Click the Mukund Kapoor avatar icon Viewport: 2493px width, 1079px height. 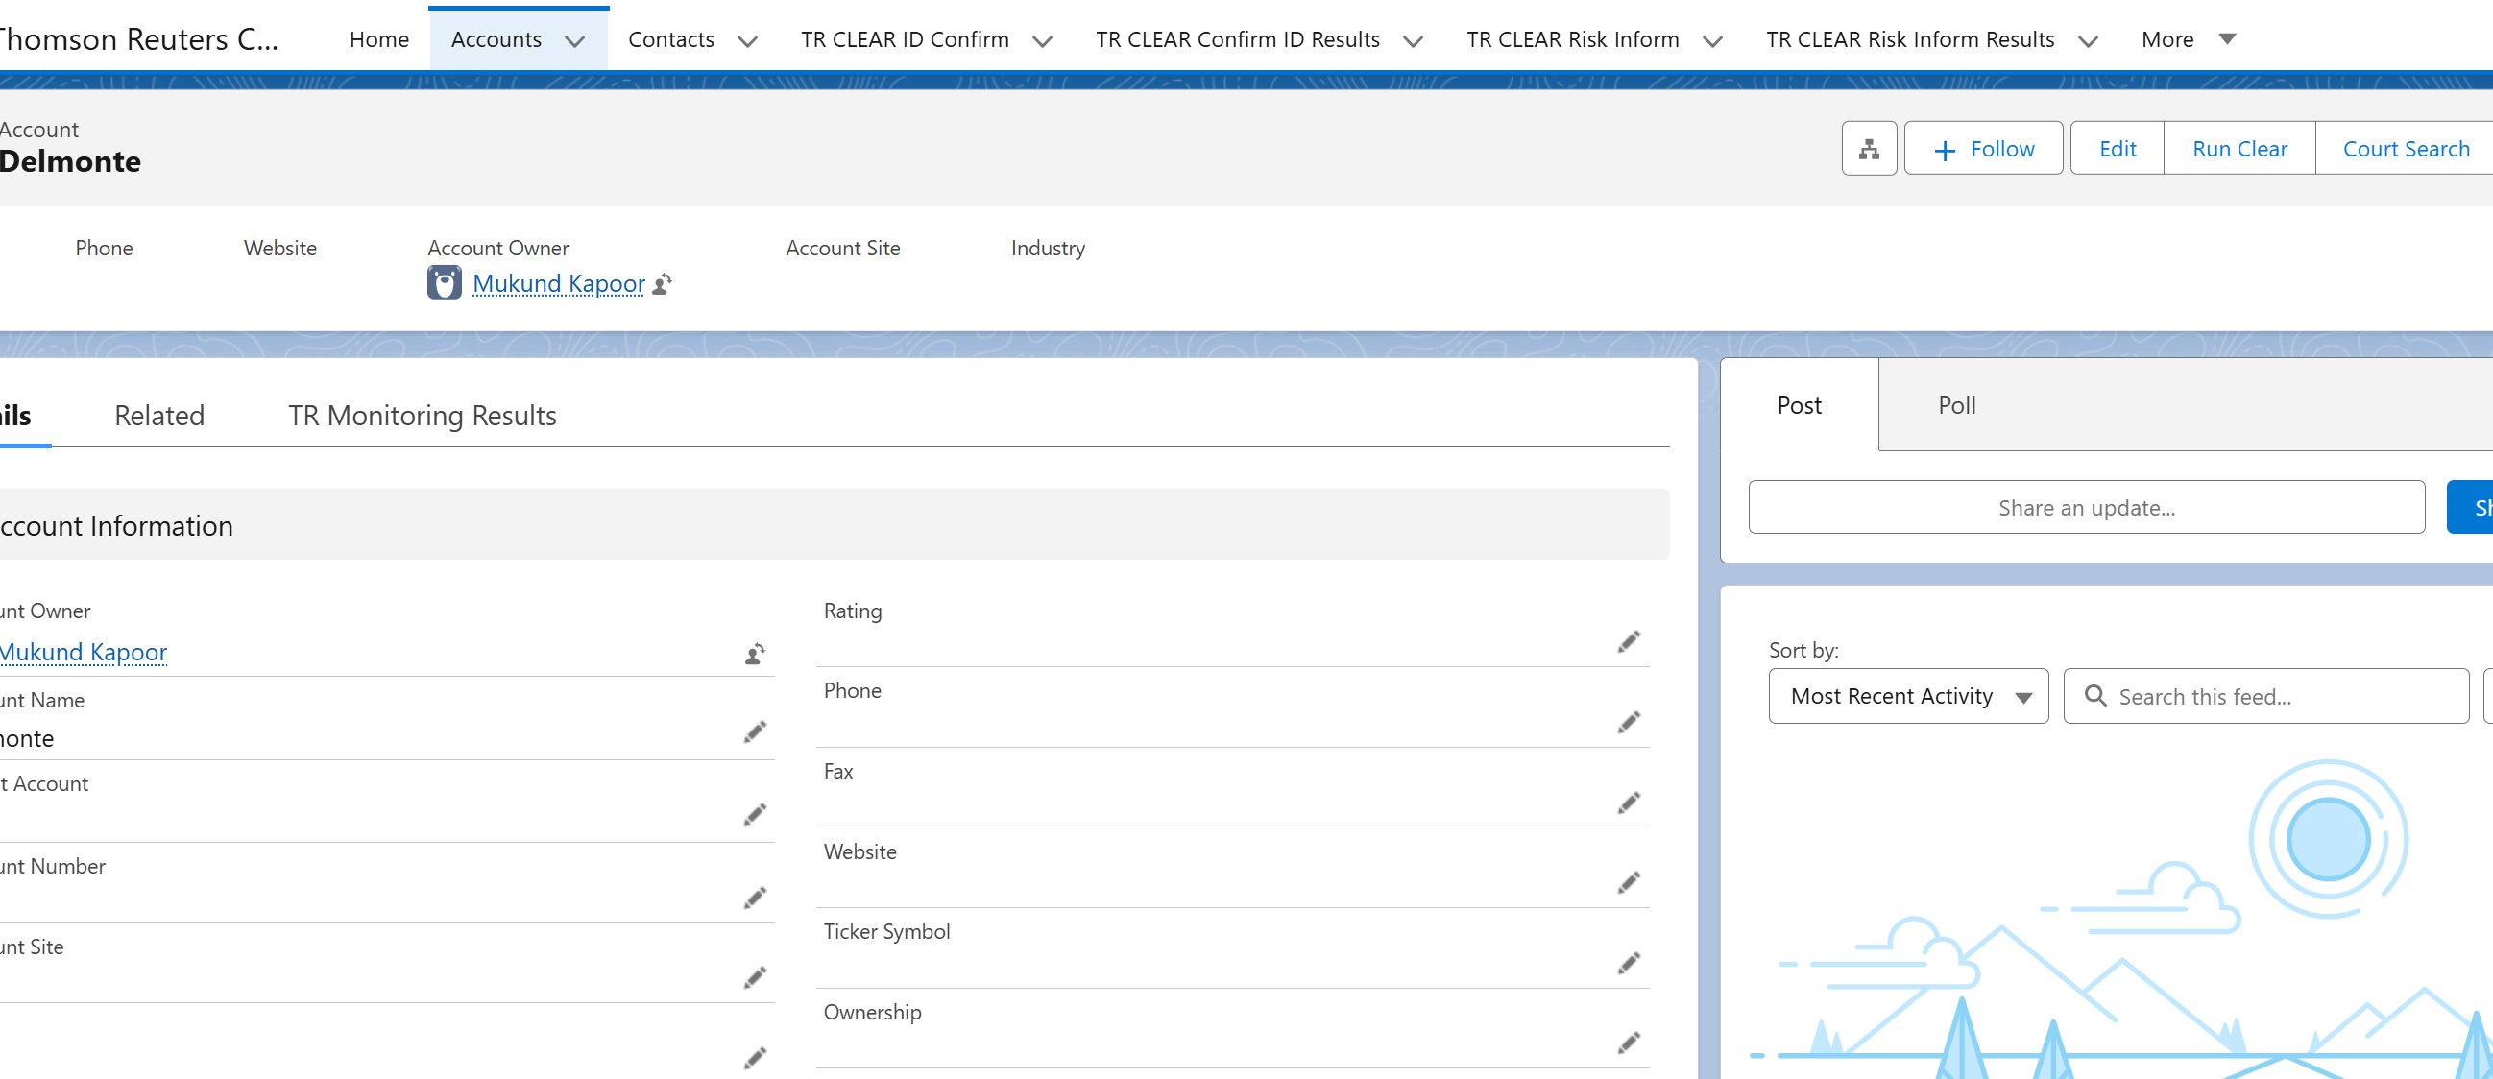click(445, 282)
